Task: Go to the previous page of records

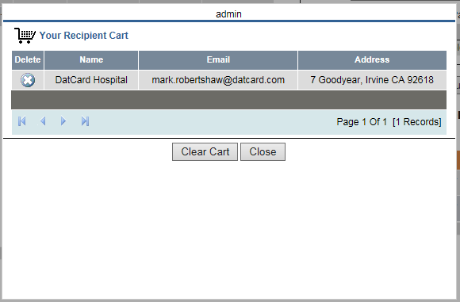Action: click(x=43, y=121)
